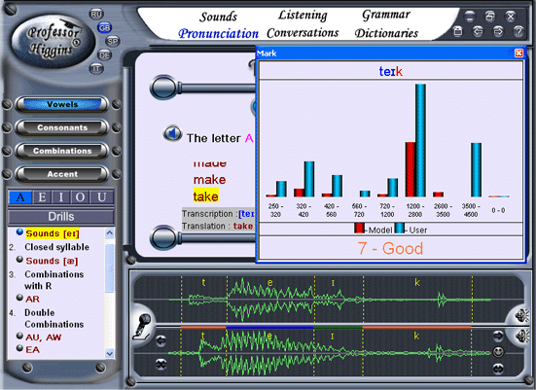Click the Combinations button

click(x=62, y=151)
